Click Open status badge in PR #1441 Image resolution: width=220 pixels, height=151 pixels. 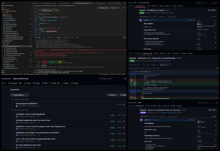tap(132, 61)
